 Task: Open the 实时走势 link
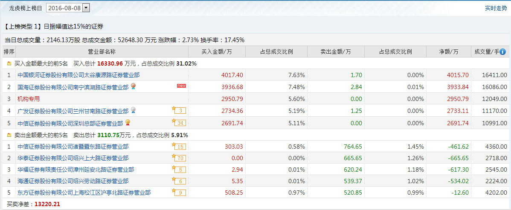[x=496, y=8]
